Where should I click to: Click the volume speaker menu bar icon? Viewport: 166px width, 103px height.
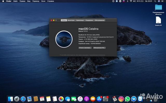coord(134,1)
